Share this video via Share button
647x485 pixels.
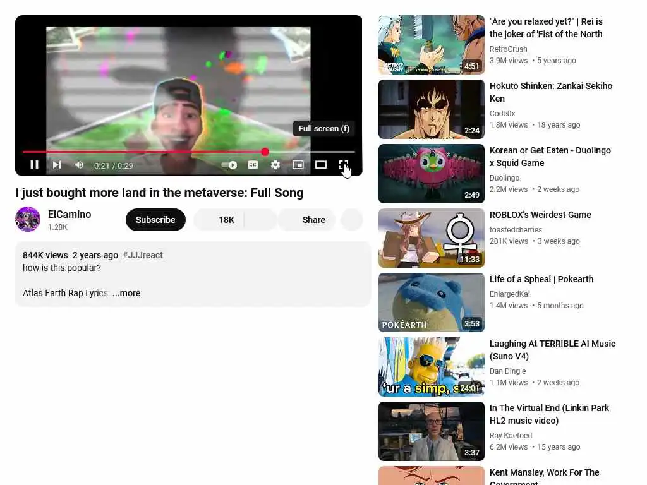coord(306,220)
